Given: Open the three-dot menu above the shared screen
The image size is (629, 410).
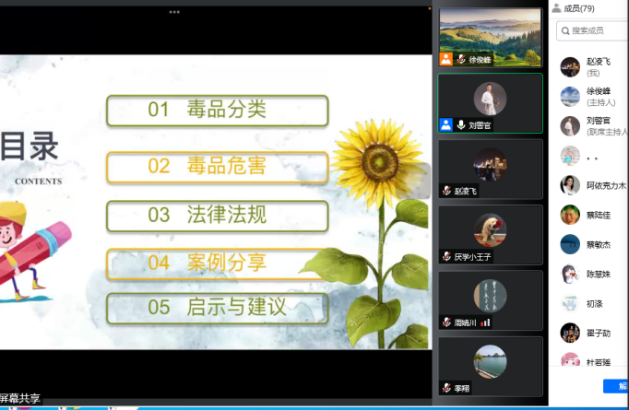Looking at the screenshot, I should tap(174, 12).
